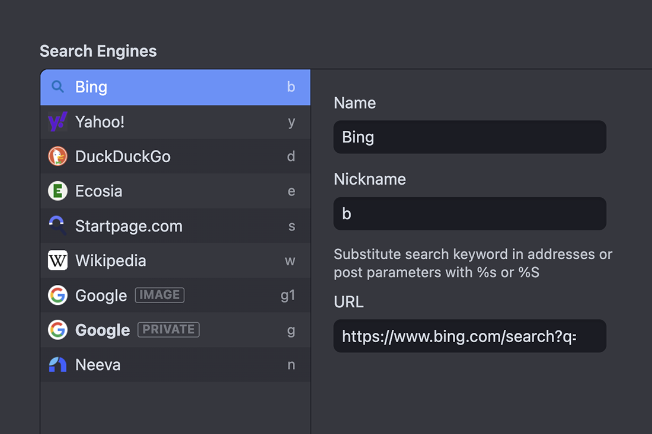652x434 pixels.
Task: Click the DuckDuckGo duck icon
Action: point(57,156)
